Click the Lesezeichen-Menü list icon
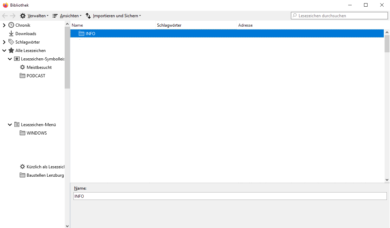 17,125
